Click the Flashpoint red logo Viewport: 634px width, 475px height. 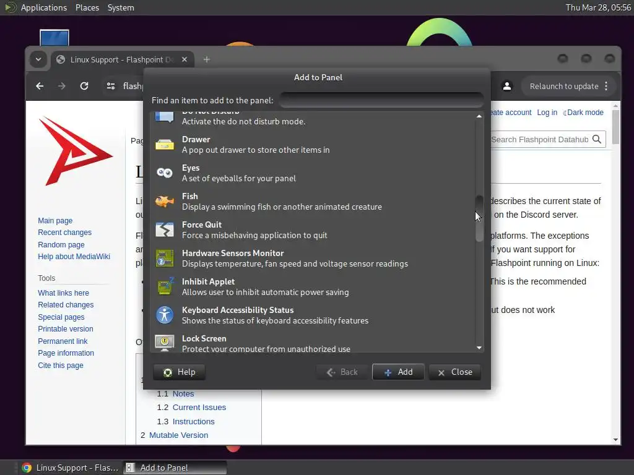76,152
